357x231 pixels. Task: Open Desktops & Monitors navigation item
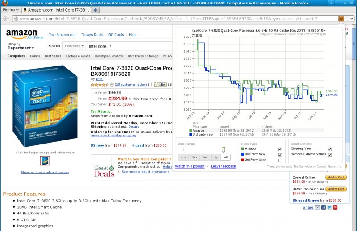click(109, 56)
